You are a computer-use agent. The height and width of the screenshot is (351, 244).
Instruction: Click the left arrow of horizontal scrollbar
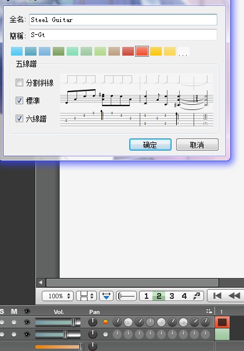41,283
